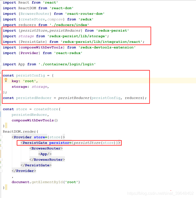Click the store= attribute on Provider

[x=40, y=137]
